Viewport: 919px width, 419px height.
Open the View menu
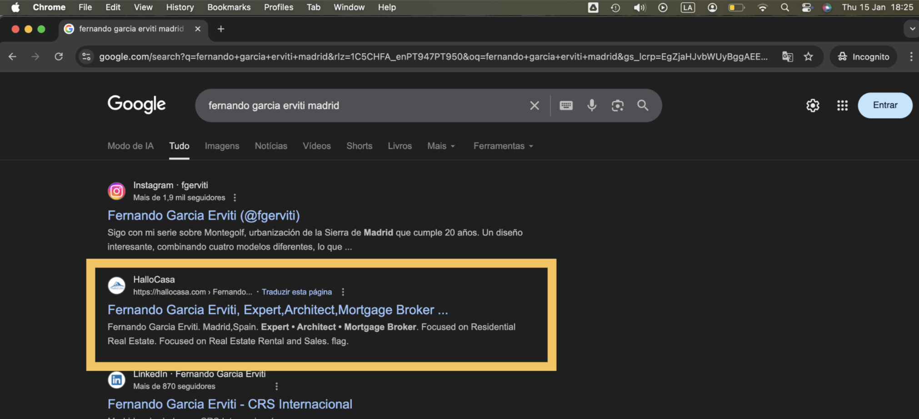tap(143, 7)
